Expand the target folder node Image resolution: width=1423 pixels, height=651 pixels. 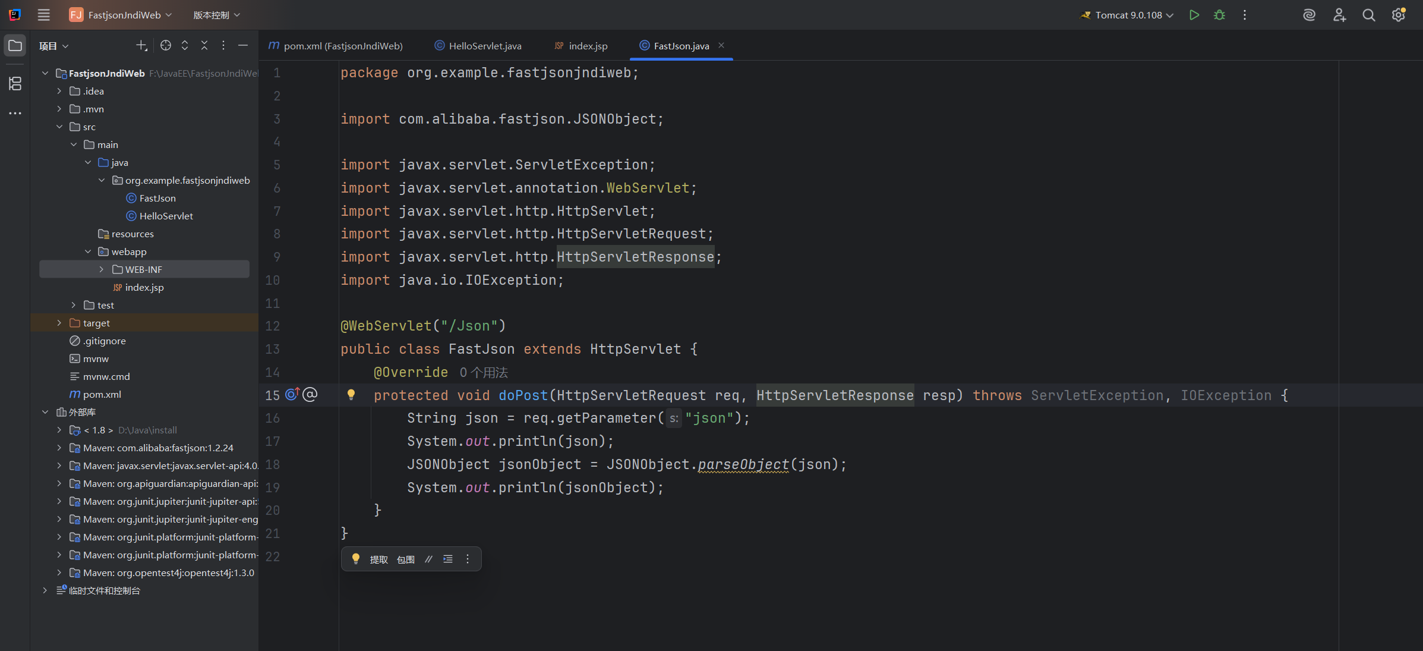click(x=59, y=323)
